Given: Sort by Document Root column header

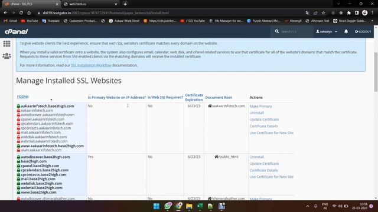Looking at the screenshot, I should click(x=219, y=97).
